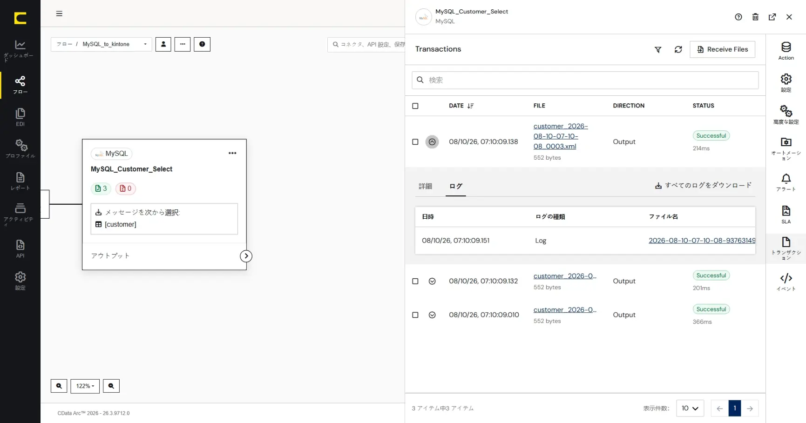Click the Receive Files button
Viewport: 806px width, 423px height.
coord(722,49)
